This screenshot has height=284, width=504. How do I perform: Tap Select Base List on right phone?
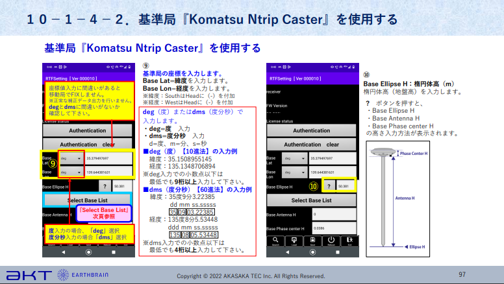(312, 200)
